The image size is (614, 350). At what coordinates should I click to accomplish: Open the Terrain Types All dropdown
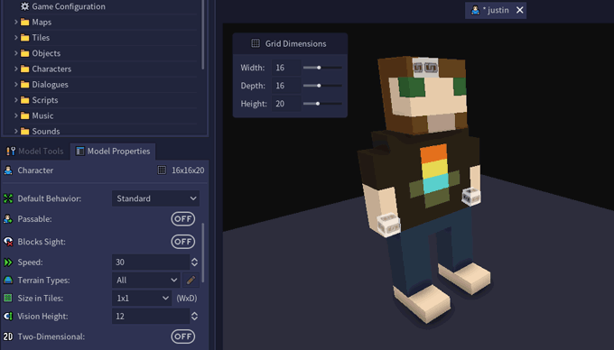click(146, 280)
